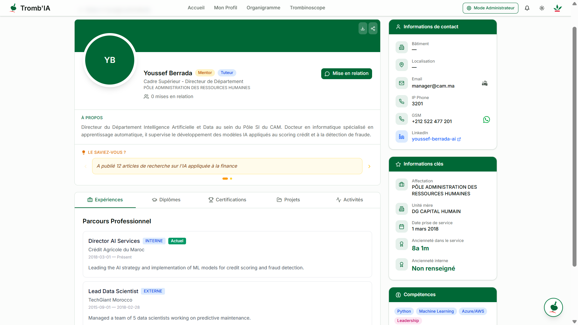Click the manager@cam.ma email address
The image size is (578, 325).
point(433,86)
